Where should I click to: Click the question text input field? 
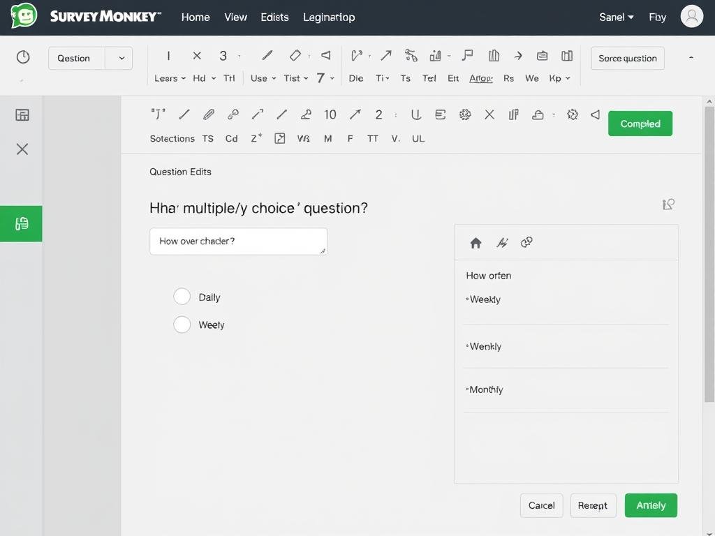(x=238, y=240)
